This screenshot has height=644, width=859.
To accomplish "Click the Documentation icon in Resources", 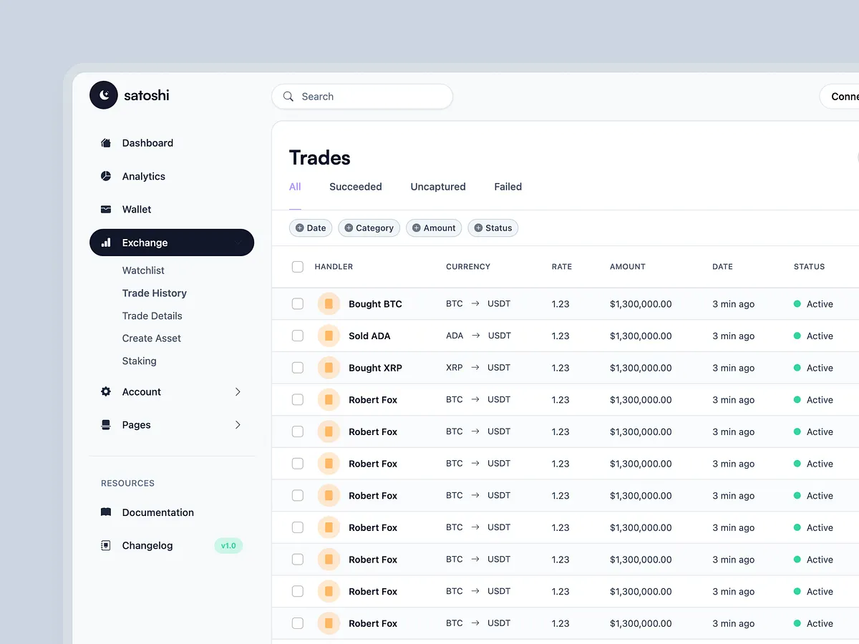I will point(105,512).
